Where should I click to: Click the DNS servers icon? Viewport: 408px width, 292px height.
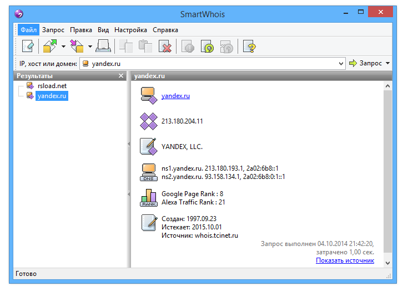pos(149,172)
